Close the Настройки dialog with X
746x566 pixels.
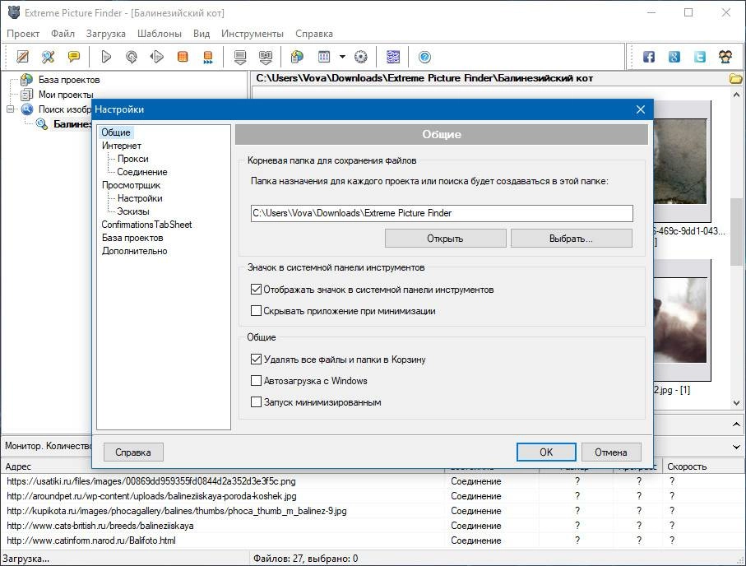point(641,109)
